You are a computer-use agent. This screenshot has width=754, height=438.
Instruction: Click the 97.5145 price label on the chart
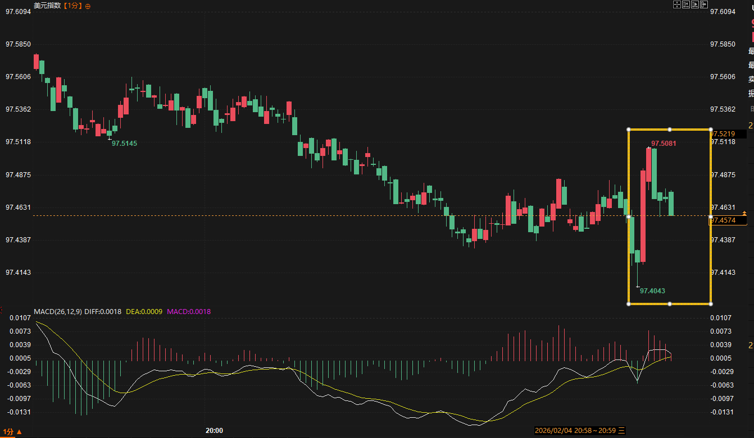[124, 143]
